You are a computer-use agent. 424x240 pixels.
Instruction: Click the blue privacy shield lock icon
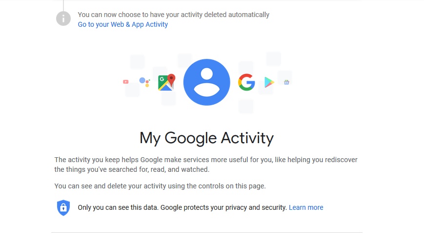coord(63,207)
